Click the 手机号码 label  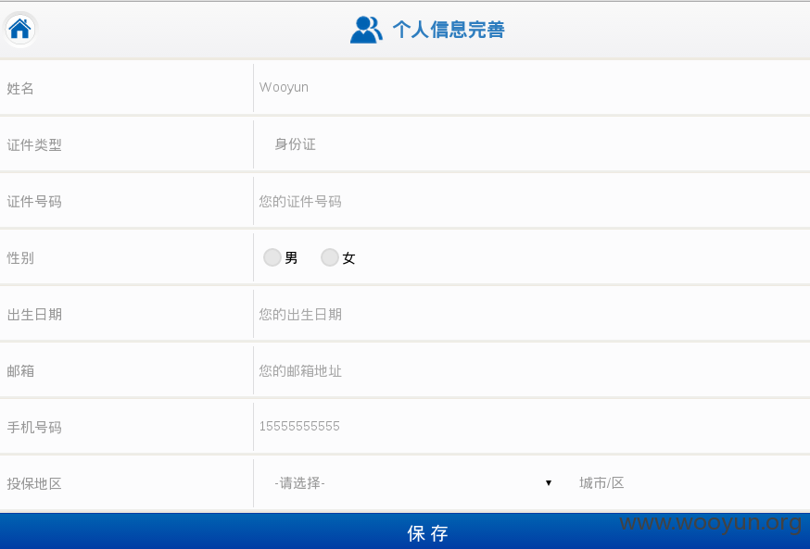point(34,428)
